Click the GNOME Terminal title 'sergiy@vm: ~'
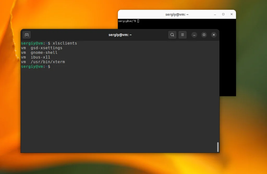This screenshot has height=174, width=267. point(120,34)
